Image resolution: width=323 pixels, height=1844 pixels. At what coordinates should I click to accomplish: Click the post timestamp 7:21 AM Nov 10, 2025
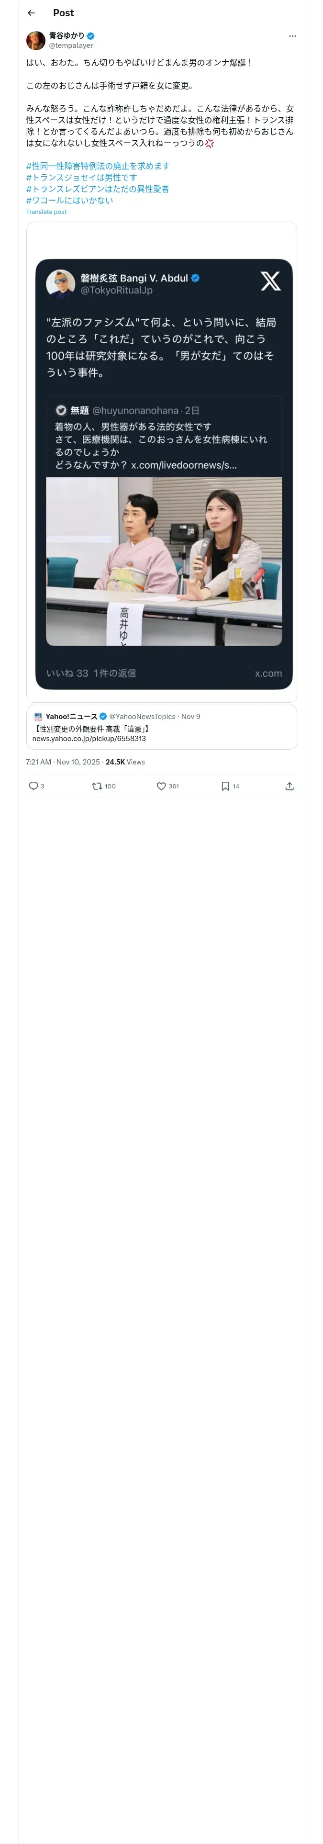(63, 763)
